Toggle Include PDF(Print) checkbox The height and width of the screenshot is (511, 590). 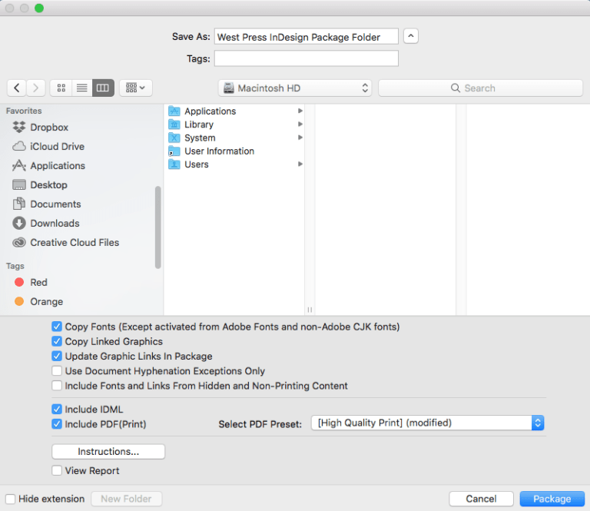(57, 424)
